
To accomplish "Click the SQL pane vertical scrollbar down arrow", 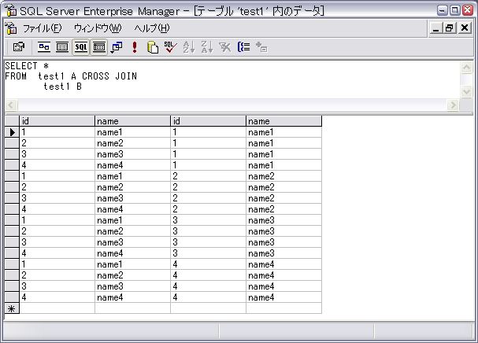I will [x=465, y=92].
